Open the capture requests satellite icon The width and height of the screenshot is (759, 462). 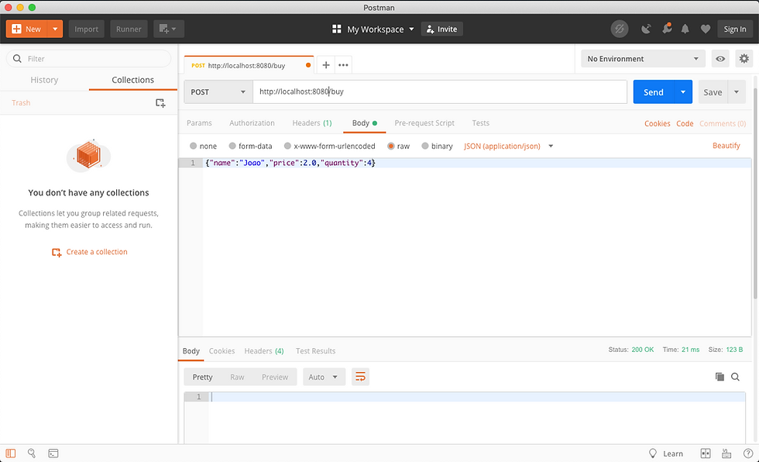(646, 29)
